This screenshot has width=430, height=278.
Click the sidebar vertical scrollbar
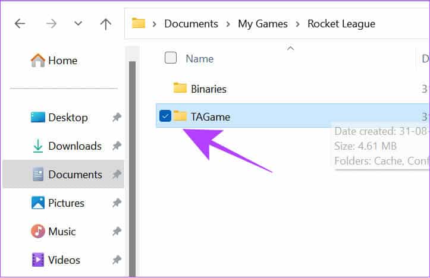click(x=133, y=169)
